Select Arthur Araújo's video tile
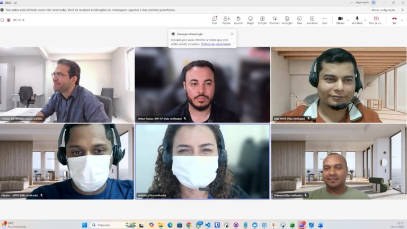407x229 pixels. [x=202, y=85]
